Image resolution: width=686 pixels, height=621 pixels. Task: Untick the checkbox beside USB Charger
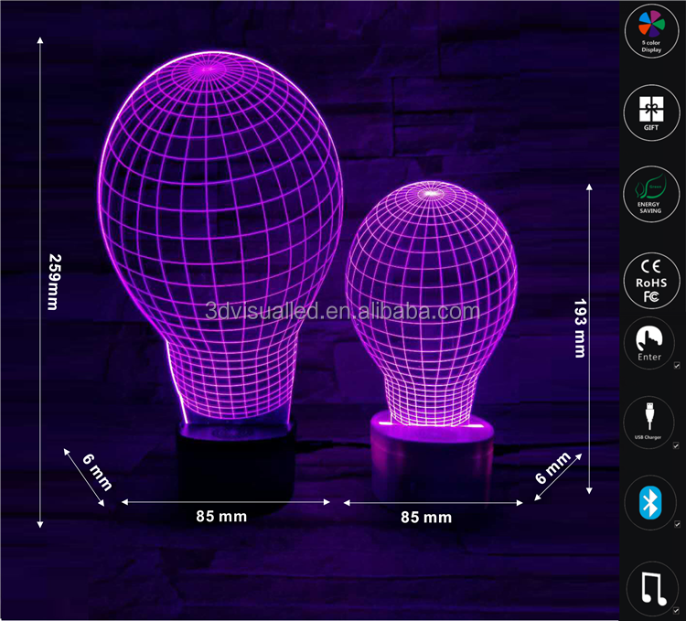point(677,445)
